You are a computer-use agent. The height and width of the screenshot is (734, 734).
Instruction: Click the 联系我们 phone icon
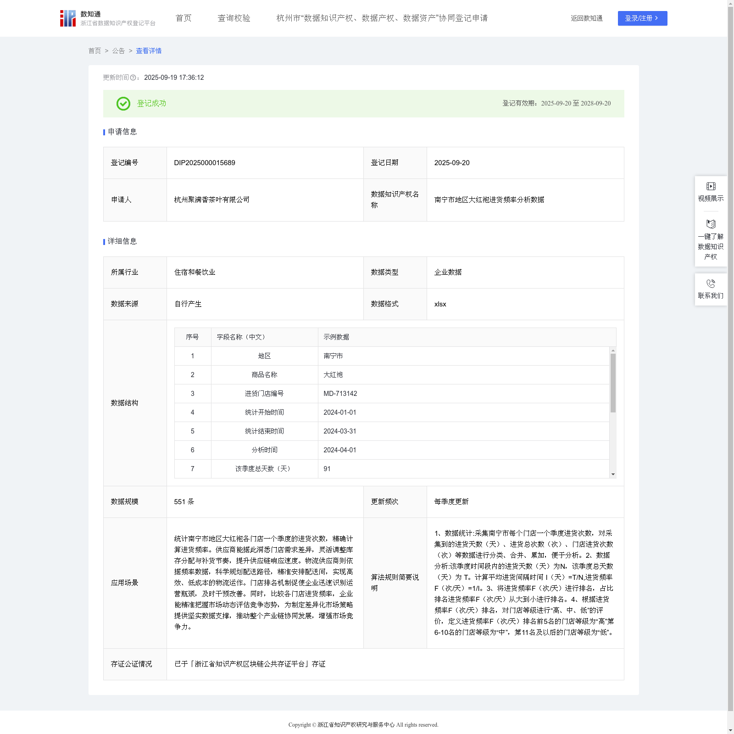(711, 284)
